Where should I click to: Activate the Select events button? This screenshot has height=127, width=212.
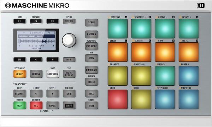pos(92,82)
